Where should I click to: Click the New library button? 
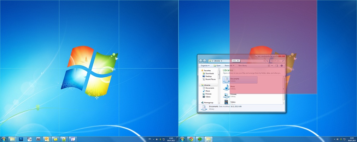242,66
